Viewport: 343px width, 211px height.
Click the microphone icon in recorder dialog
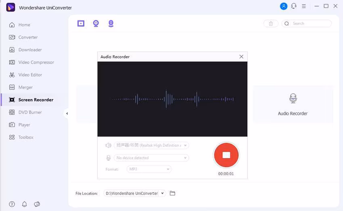point(108,158)
